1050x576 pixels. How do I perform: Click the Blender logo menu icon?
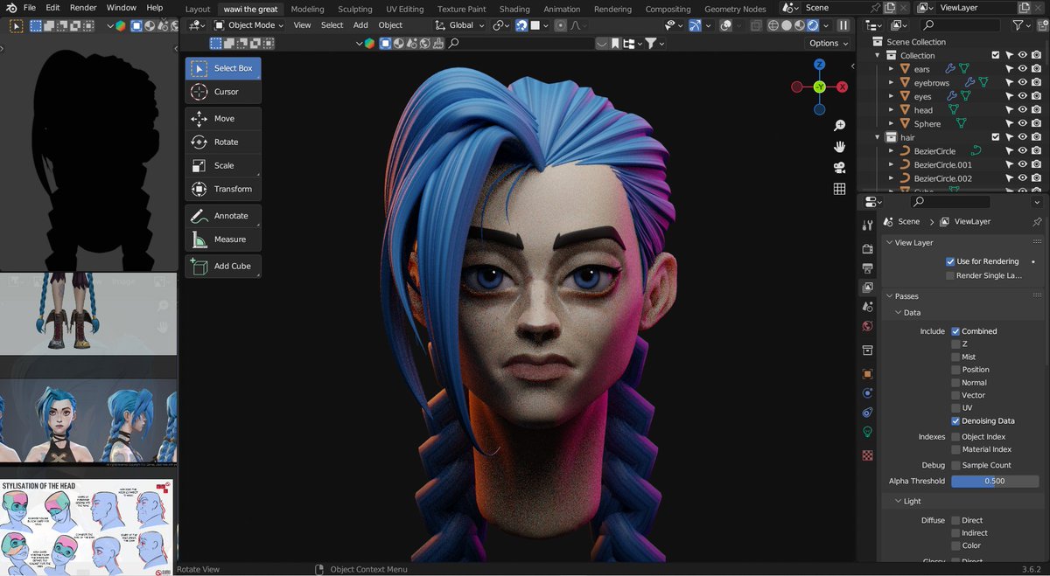point(10,8)
